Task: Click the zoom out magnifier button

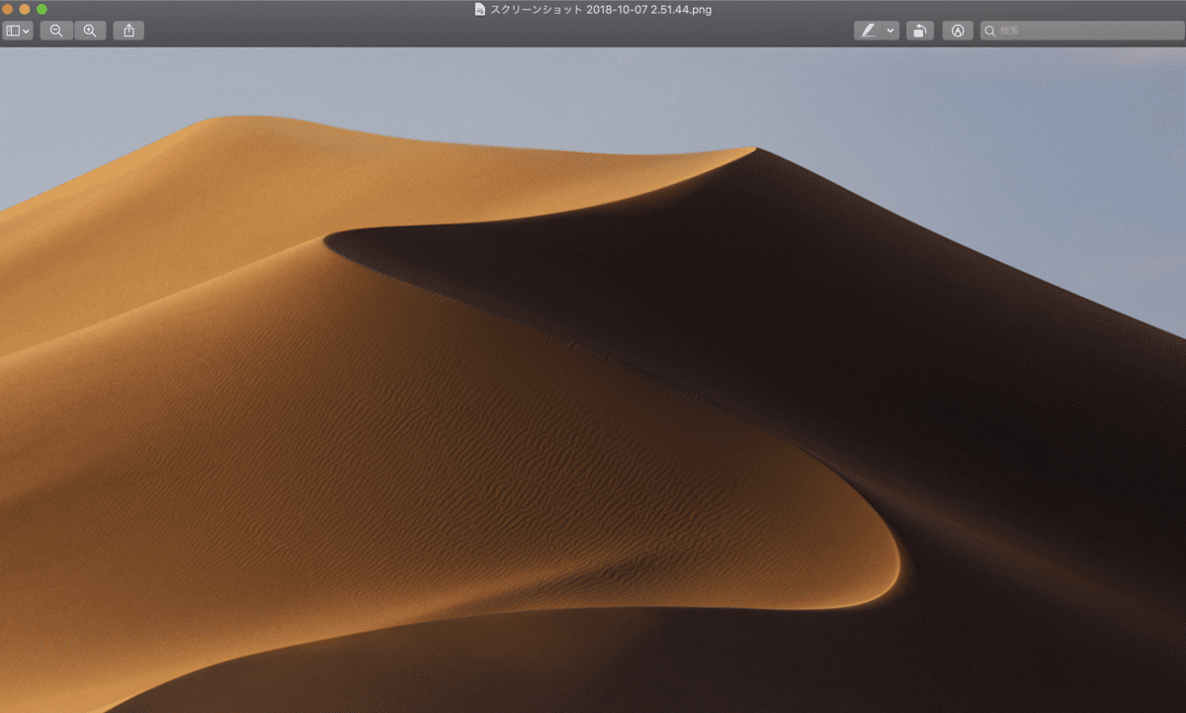Action: (x=56, y=31)
